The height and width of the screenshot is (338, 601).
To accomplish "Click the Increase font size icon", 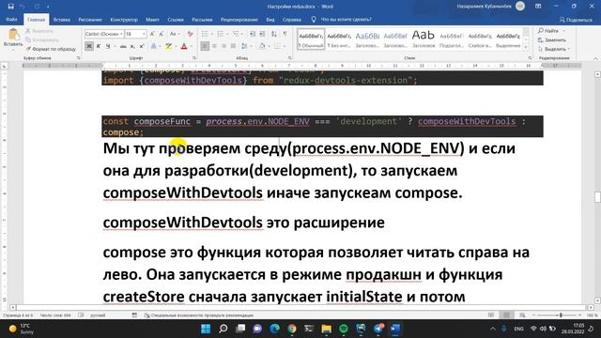I will click(x=152, y=34).
